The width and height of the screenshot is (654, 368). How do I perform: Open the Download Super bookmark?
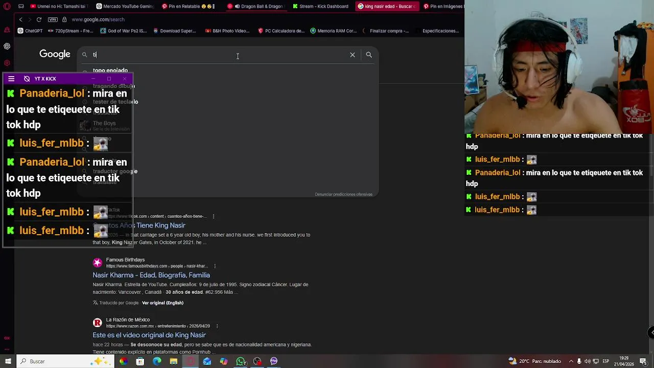[174, 31]
